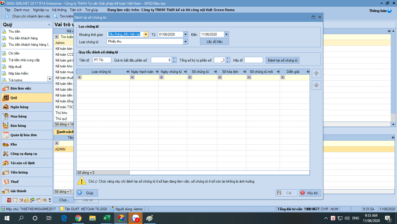Click the move up arrow button
Image resolution: width=397 pixels, height=224 pixels.
coord(316,73)
